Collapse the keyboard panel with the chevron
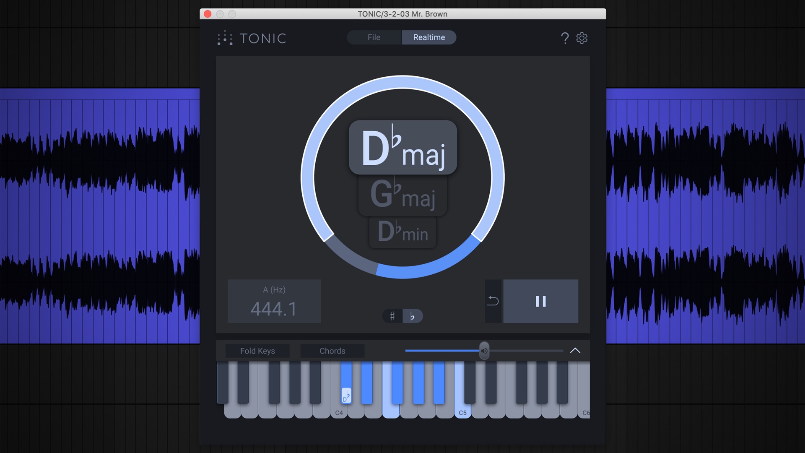Viewport: 805px width, 453px height. pyautogui.click(x=576, y=351)
